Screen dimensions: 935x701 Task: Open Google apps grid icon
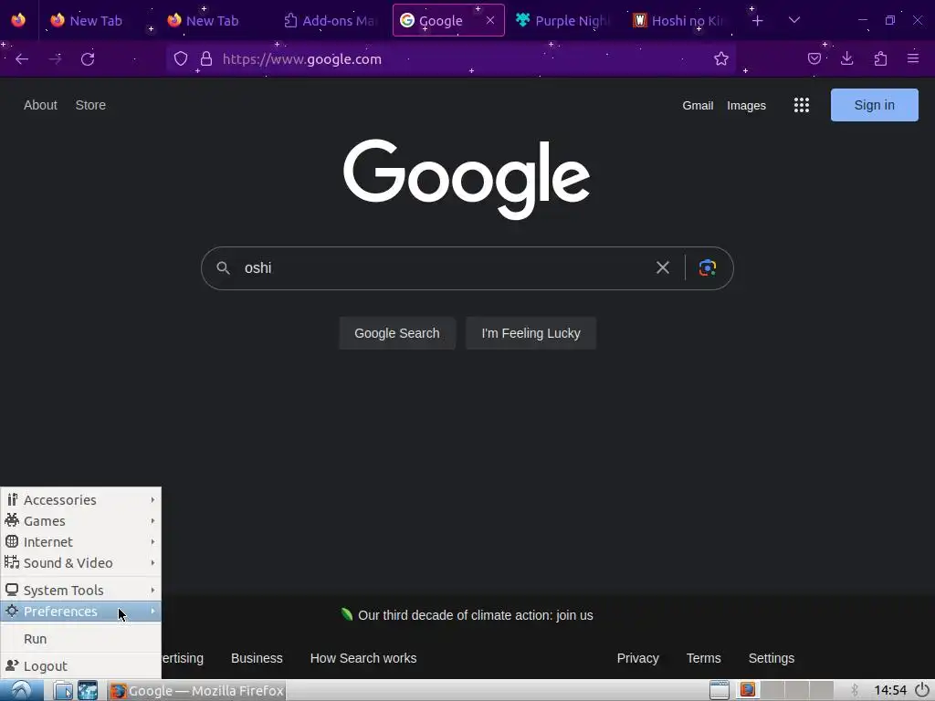click(802, 106)
